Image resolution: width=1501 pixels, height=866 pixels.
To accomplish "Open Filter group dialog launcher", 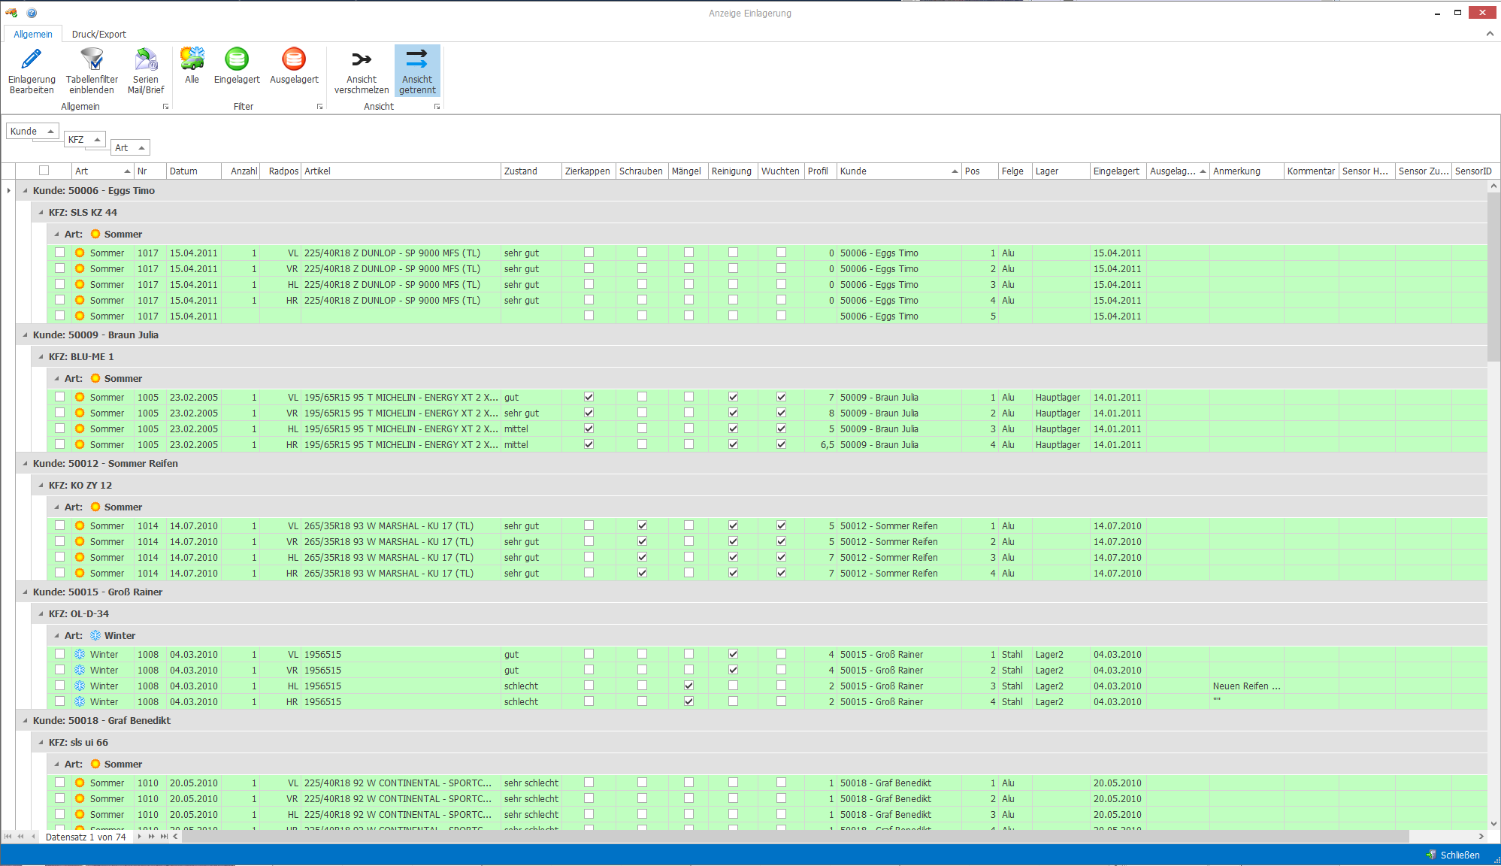I will [320, 107].
